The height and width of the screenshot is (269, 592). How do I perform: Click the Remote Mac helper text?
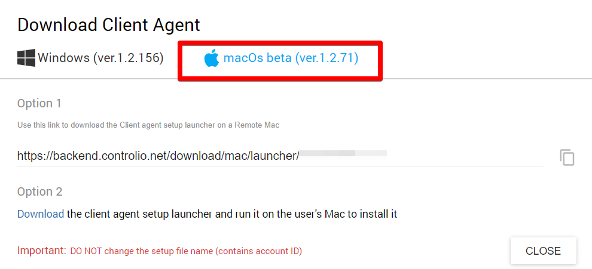click(148, 125)
